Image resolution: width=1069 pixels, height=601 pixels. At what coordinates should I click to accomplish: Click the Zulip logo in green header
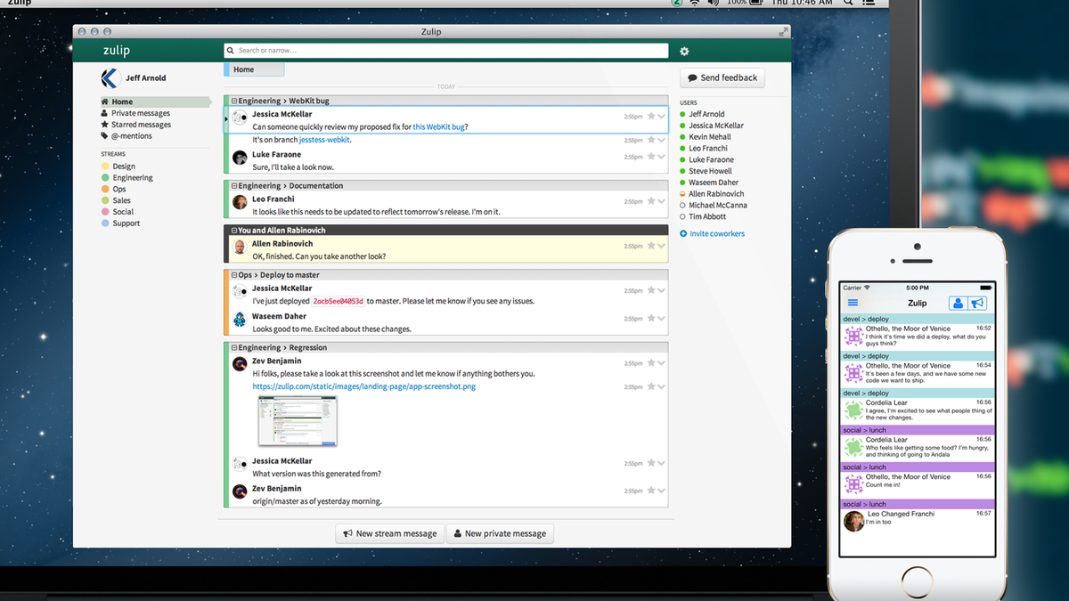click(x=117, y=52)
